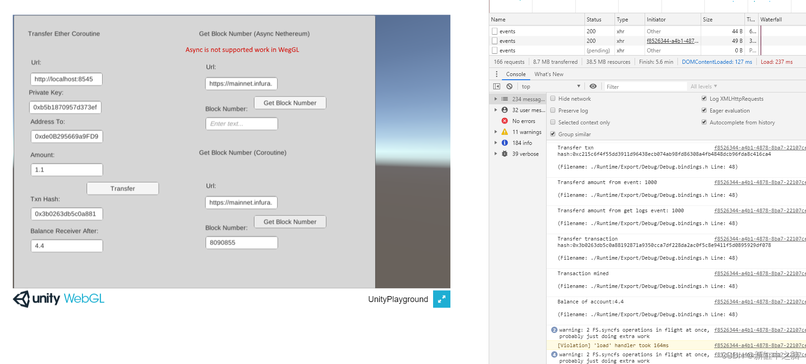Enable Preserve log checkbox
The image size is (806, 364).
pyautogui.click(x=553, y=110)
